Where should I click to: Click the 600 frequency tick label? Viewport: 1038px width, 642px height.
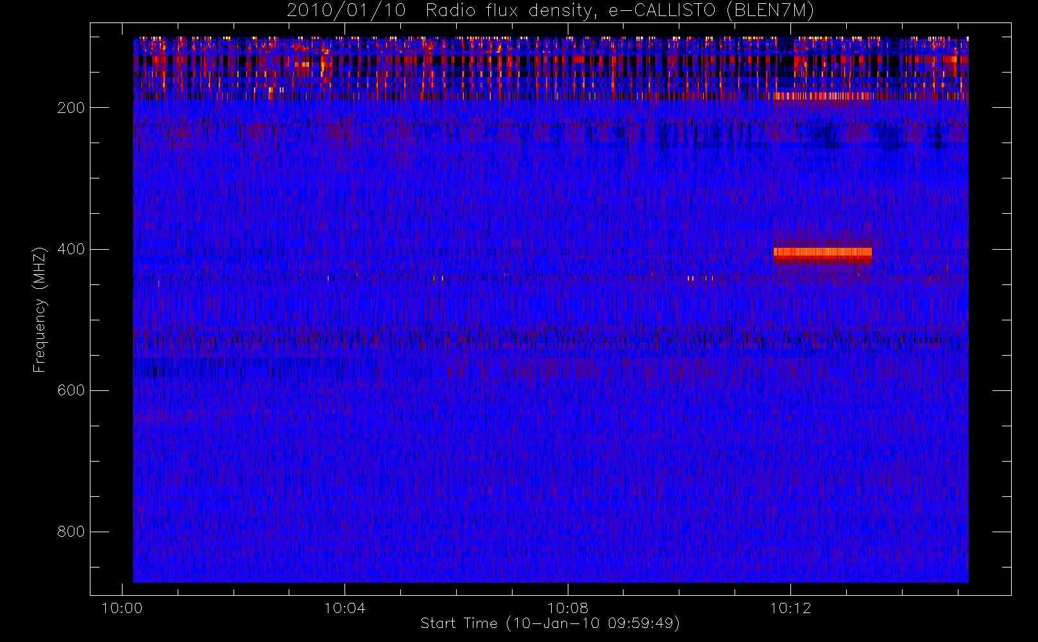(71, 390)
